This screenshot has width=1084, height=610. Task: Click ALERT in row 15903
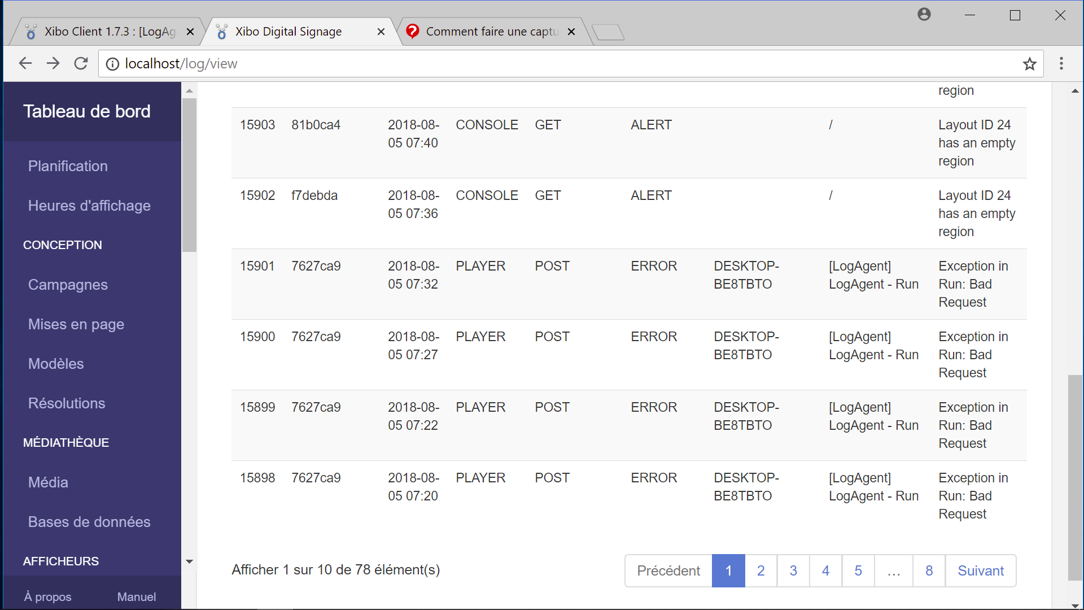[651, 125]
